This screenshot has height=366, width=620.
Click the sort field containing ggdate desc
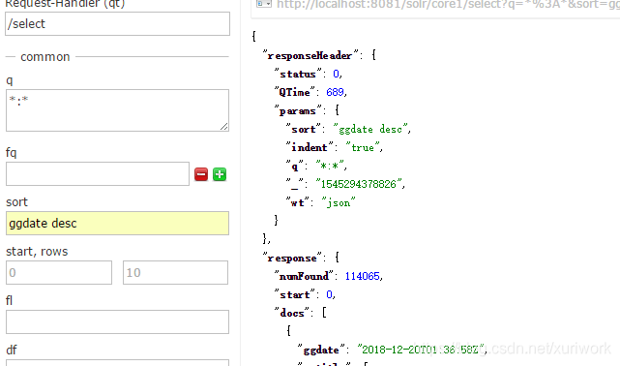tap(117, 223)
